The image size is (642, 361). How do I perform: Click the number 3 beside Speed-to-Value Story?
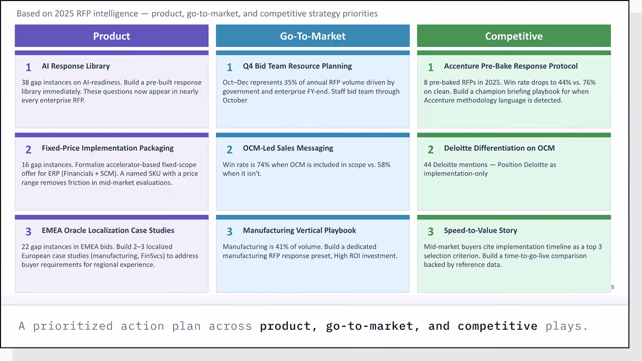point(431,232)
